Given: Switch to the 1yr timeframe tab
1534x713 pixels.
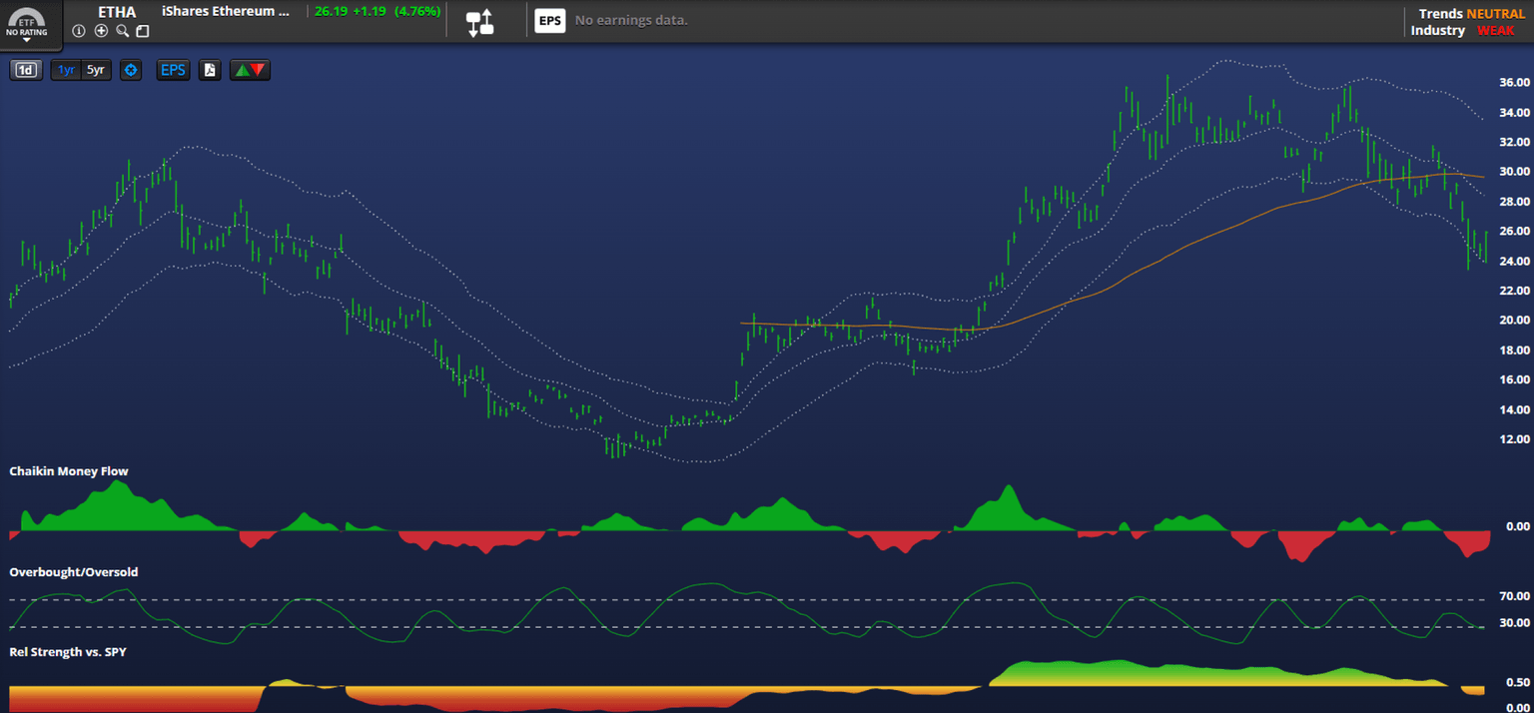Looking at the screenshot, I should coord(65,70).
